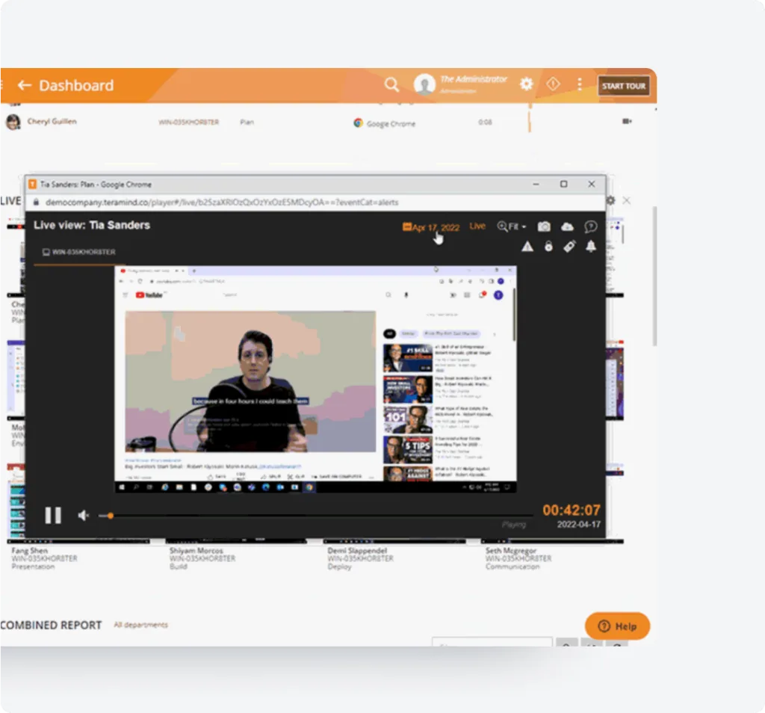Click the playback progress slider handle
Viewport: 765px width, 713px height.
pos(111,516)
